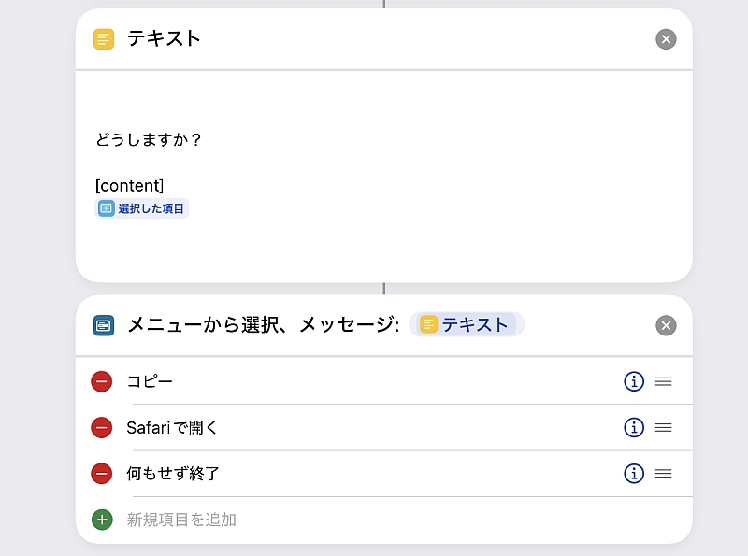
Task: Click the yellow テキスト action icon
Action: (104, 39)
